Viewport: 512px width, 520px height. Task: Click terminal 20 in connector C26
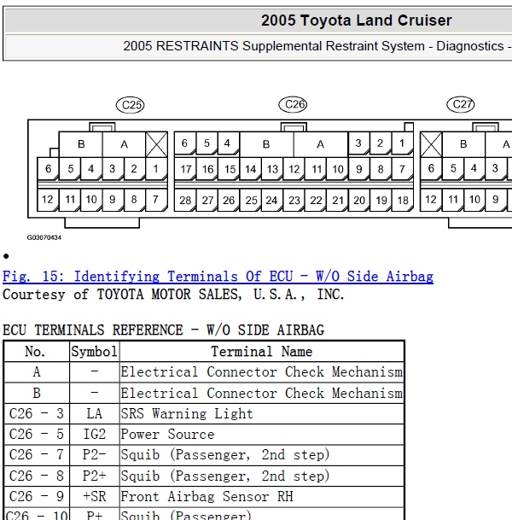[359, 201]
